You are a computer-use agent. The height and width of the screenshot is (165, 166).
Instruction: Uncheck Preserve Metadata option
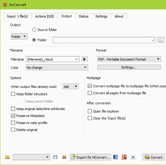click(13, 116)
